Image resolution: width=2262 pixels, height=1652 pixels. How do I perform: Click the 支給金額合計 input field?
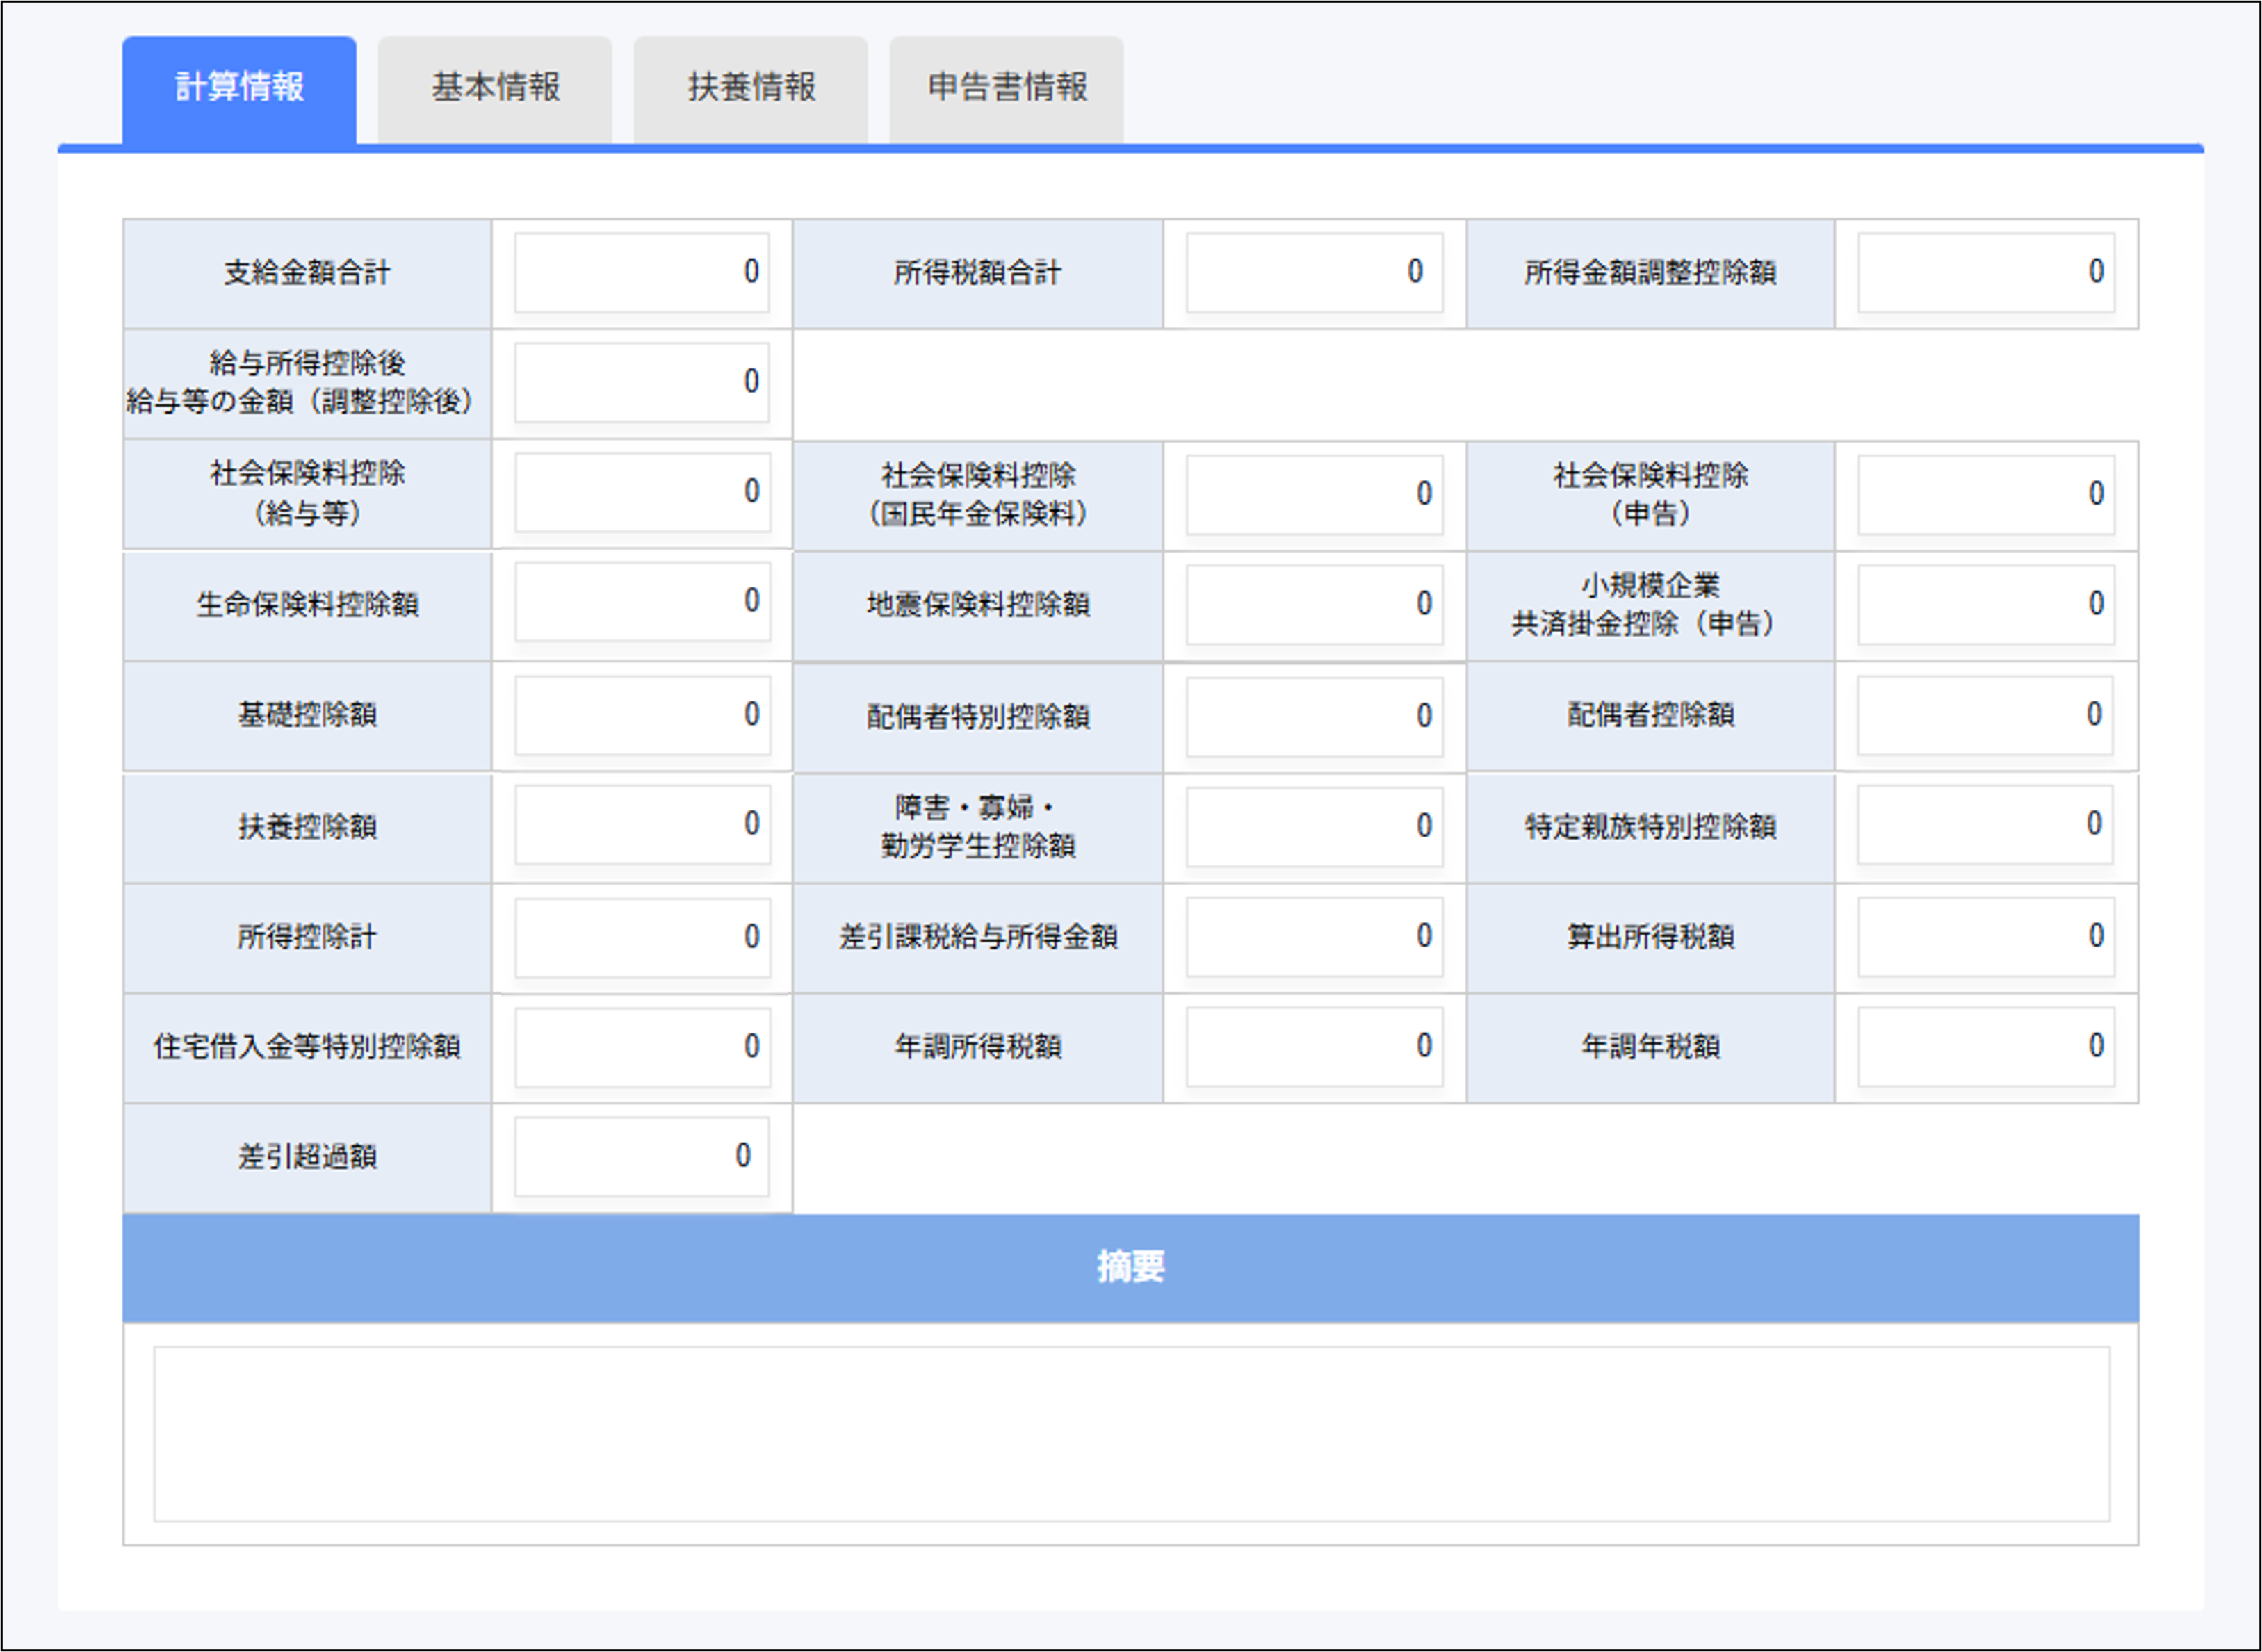point(641,272)
